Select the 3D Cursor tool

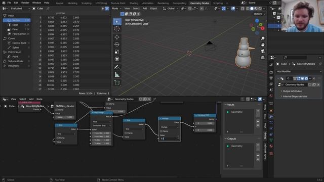click(117, 29)
